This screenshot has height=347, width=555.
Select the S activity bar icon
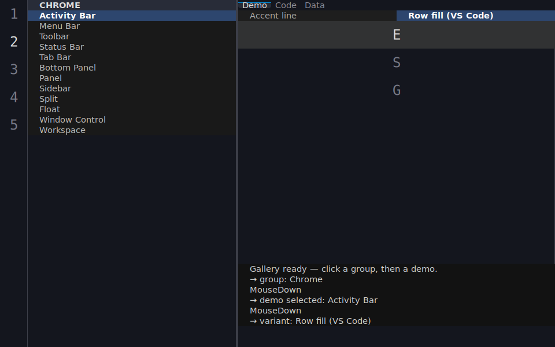click(397, 62)
